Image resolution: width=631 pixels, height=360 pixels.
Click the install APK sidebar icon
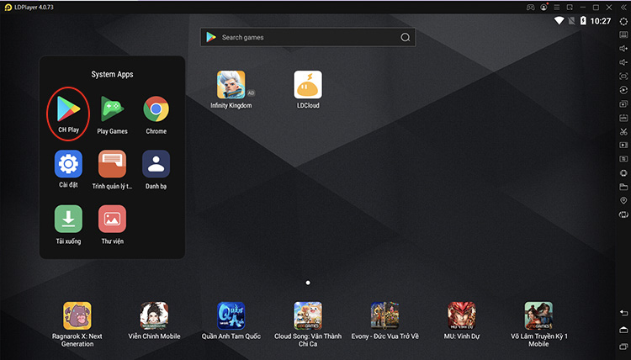coord(623,118)
